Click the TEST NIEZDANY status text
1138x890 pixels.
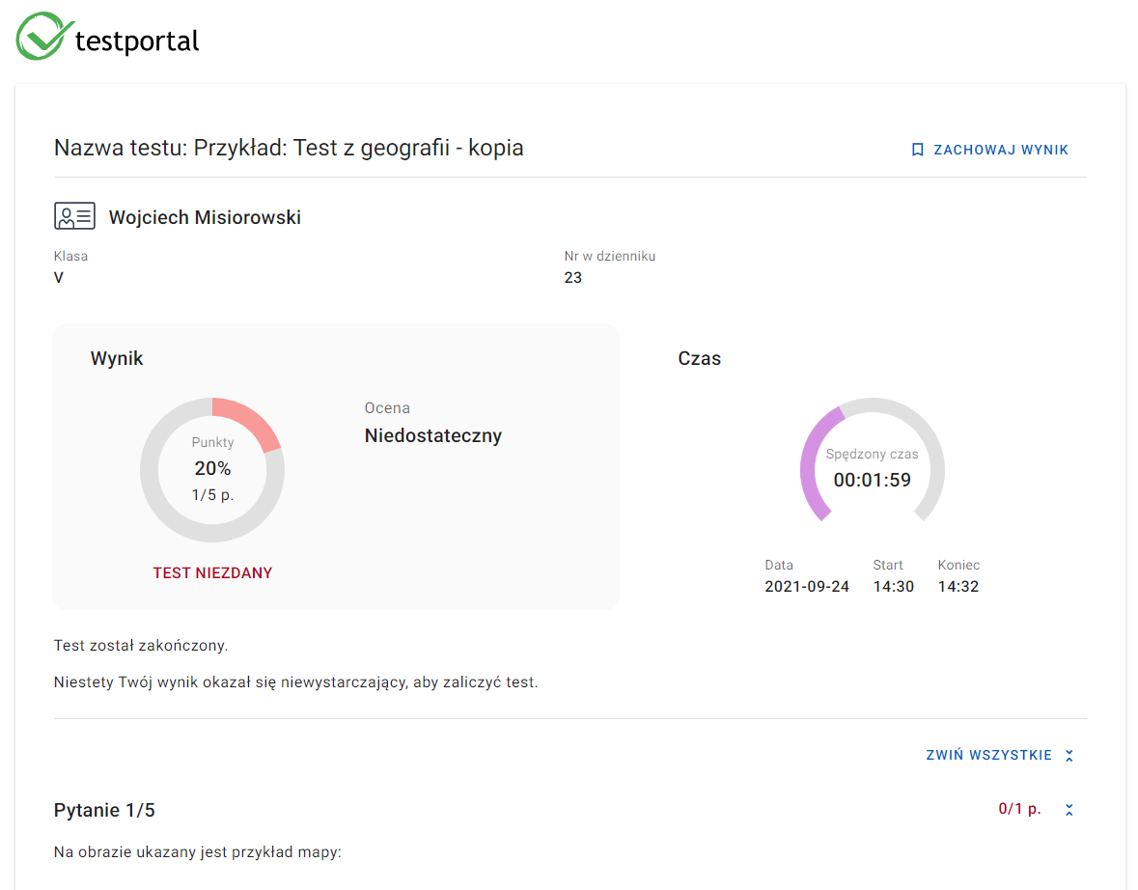click(212, 572)
